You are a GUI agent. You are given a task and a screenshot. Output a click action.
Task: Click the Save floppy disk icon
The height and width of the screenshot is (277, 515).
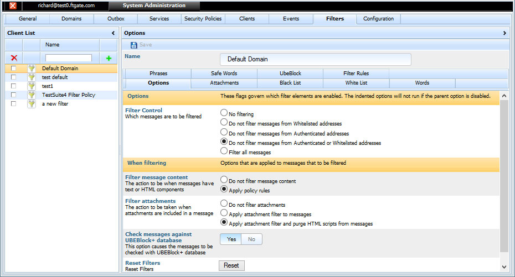(x=133, y=45)
